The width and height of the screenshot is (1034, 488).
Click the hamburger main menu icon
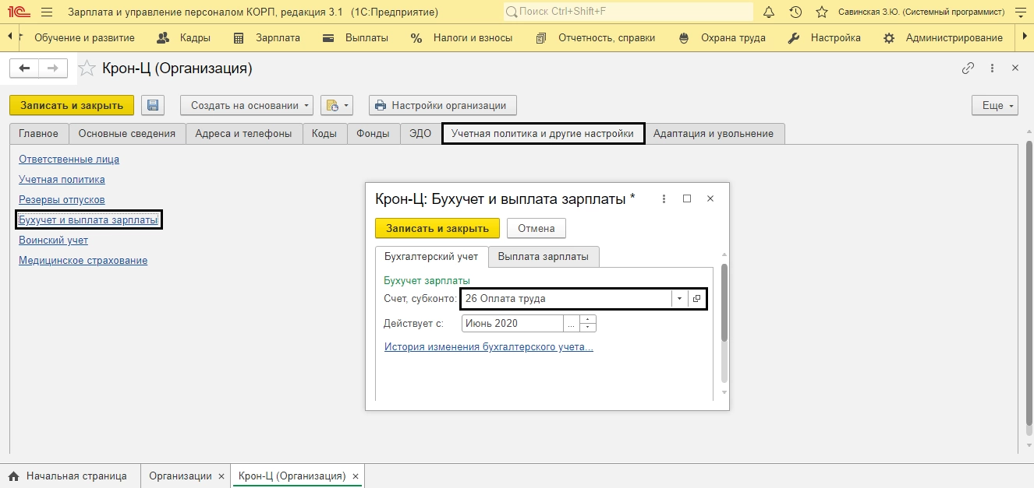(x=47, y=12)
